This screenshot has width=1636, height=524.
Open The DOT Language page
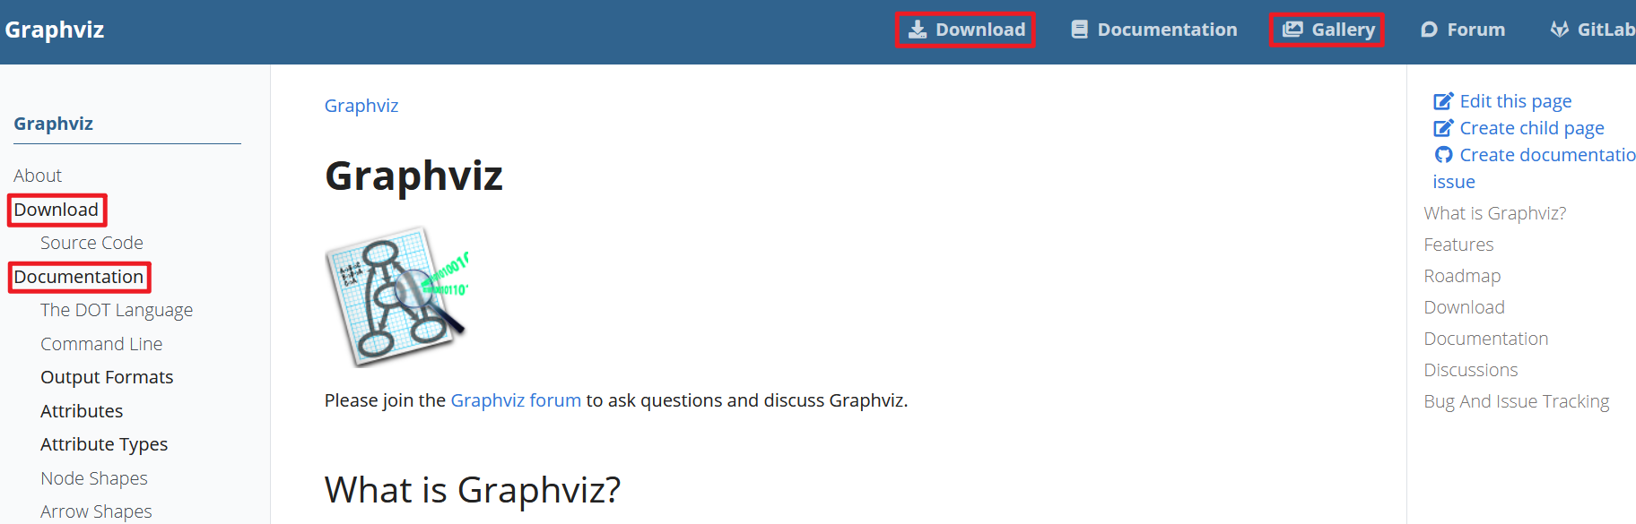pyautogui.click(x=117, y=309)
